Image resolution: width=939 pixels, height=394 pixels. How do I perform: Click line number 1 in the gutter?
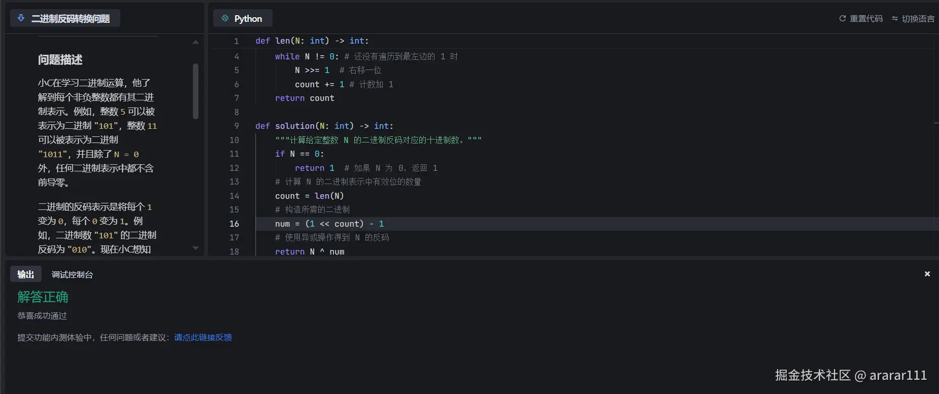(x=236, y=41)
